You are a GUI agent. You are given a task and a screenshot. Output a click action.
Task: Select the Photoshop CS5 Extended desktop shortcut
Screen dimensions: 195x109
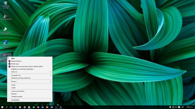5,44
